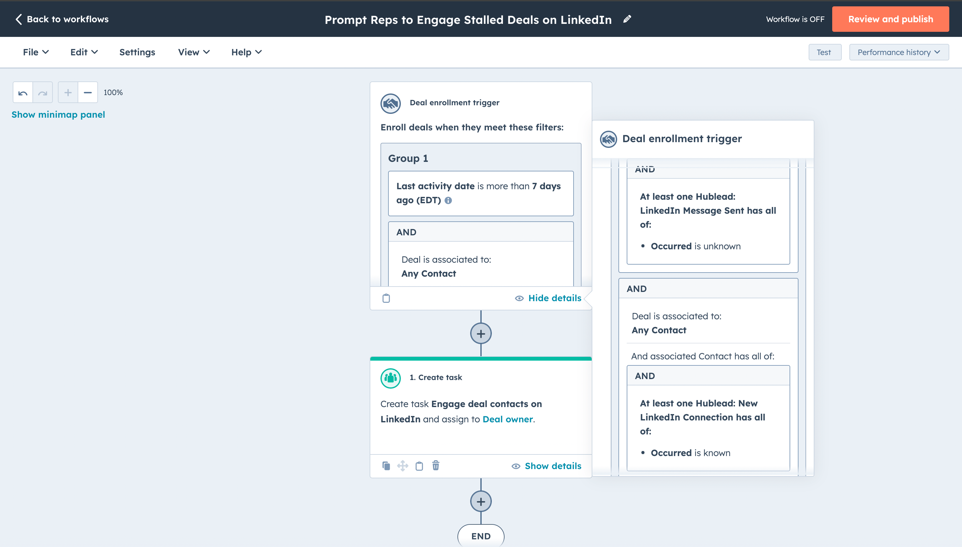Add an action below the enrollment trigger

click(x=481, y=334)
